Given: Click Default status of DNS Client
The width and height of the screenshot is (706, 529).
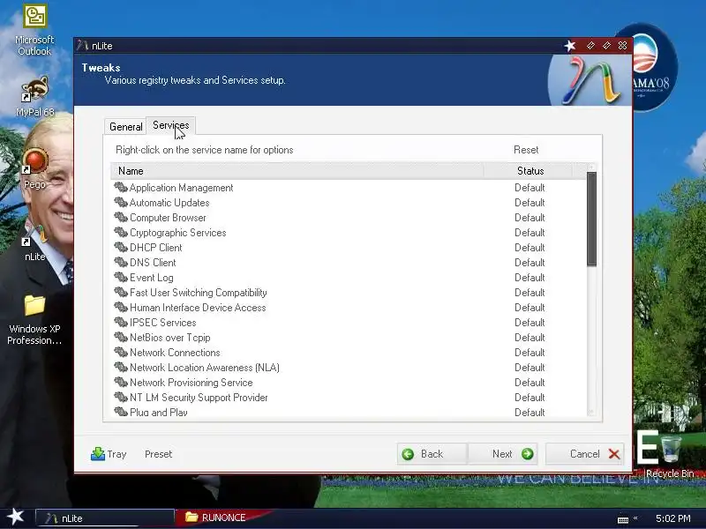Looking at the screenshot, I should [529, 263].
